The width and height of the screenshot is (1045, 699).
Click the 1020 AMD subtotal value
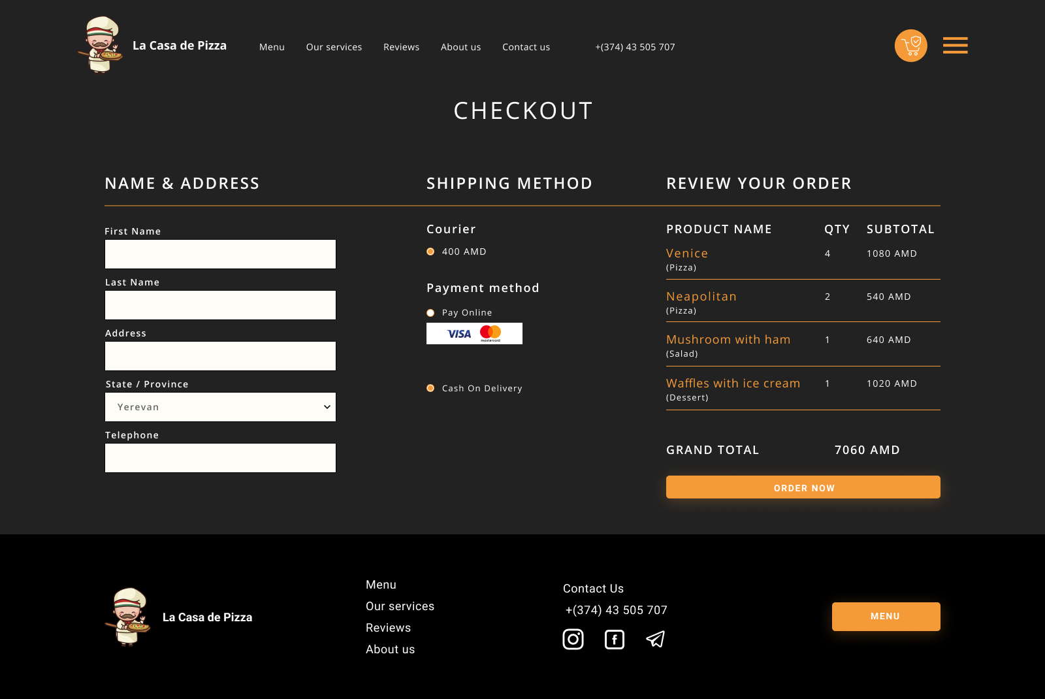click(892, 383)
